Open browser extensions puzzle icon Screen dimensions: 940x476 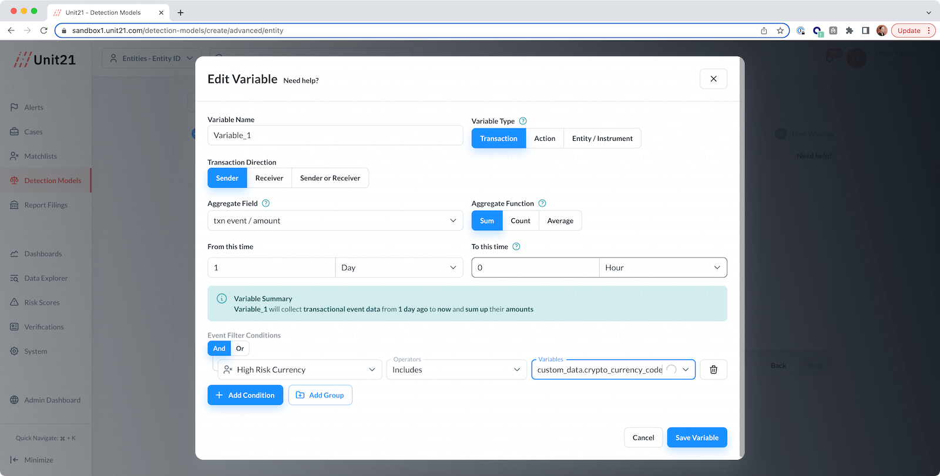(x=849, y=31)
